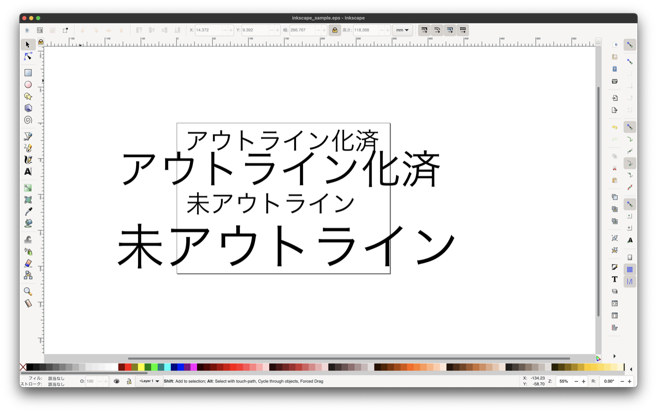
Task: Choose the Ellipse/Circle tool
Action: point(28,84)
